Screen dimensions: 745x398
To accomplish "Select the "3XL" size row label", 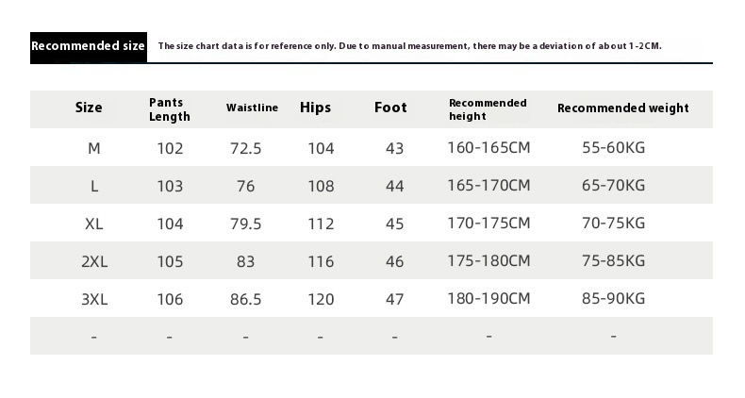I will click(x=94, y=299).
